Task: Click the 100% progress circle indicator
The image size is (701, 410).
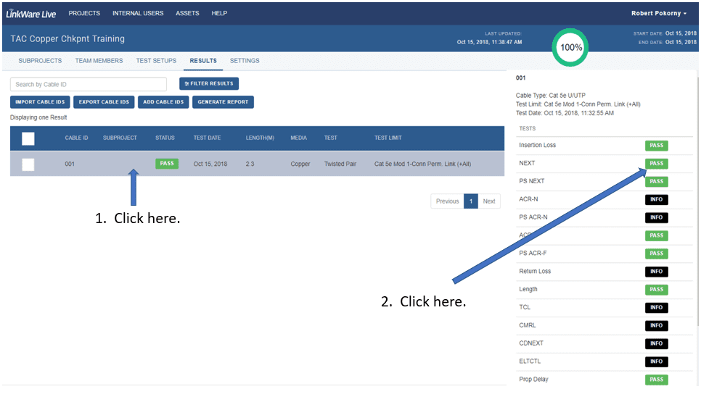Action: [x=571, y=47]
